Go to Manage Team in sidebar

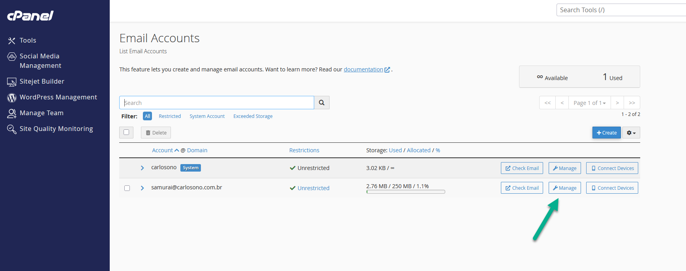tap(41, 113)
